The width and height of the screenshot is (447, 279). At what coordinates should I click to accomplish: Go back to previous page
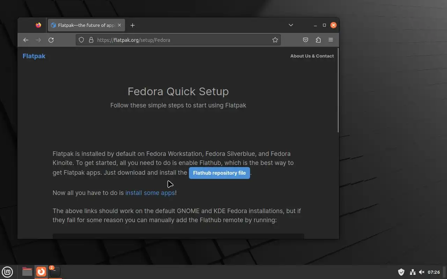pyautogui.click(x=26, y=40)
